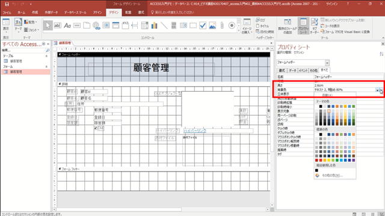
Task: Open the View dropdown at the ribbon's left
Action: (x=6, y=25)
